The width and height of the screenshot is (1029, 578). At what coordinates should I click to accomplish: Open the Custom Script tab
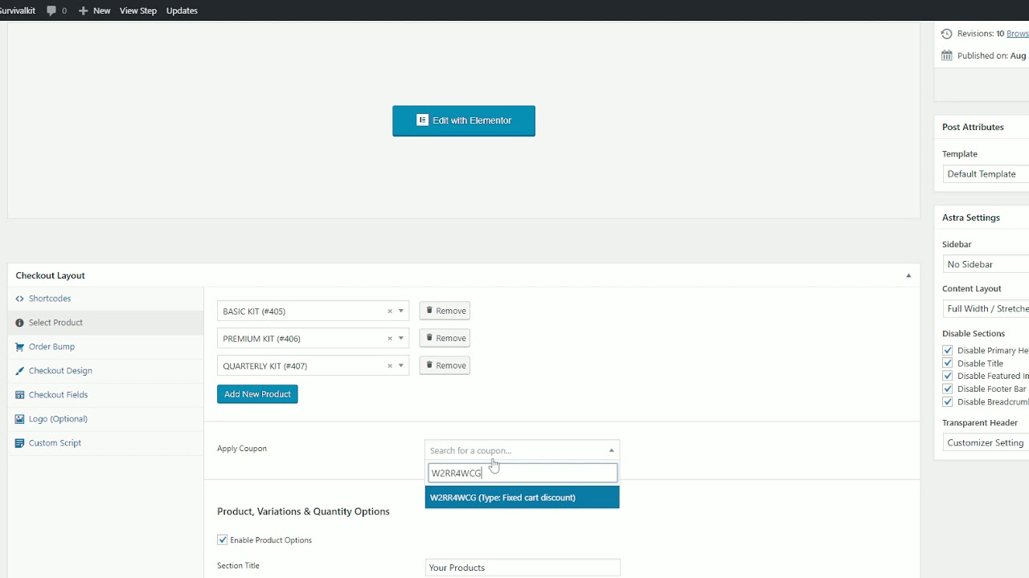105,443
